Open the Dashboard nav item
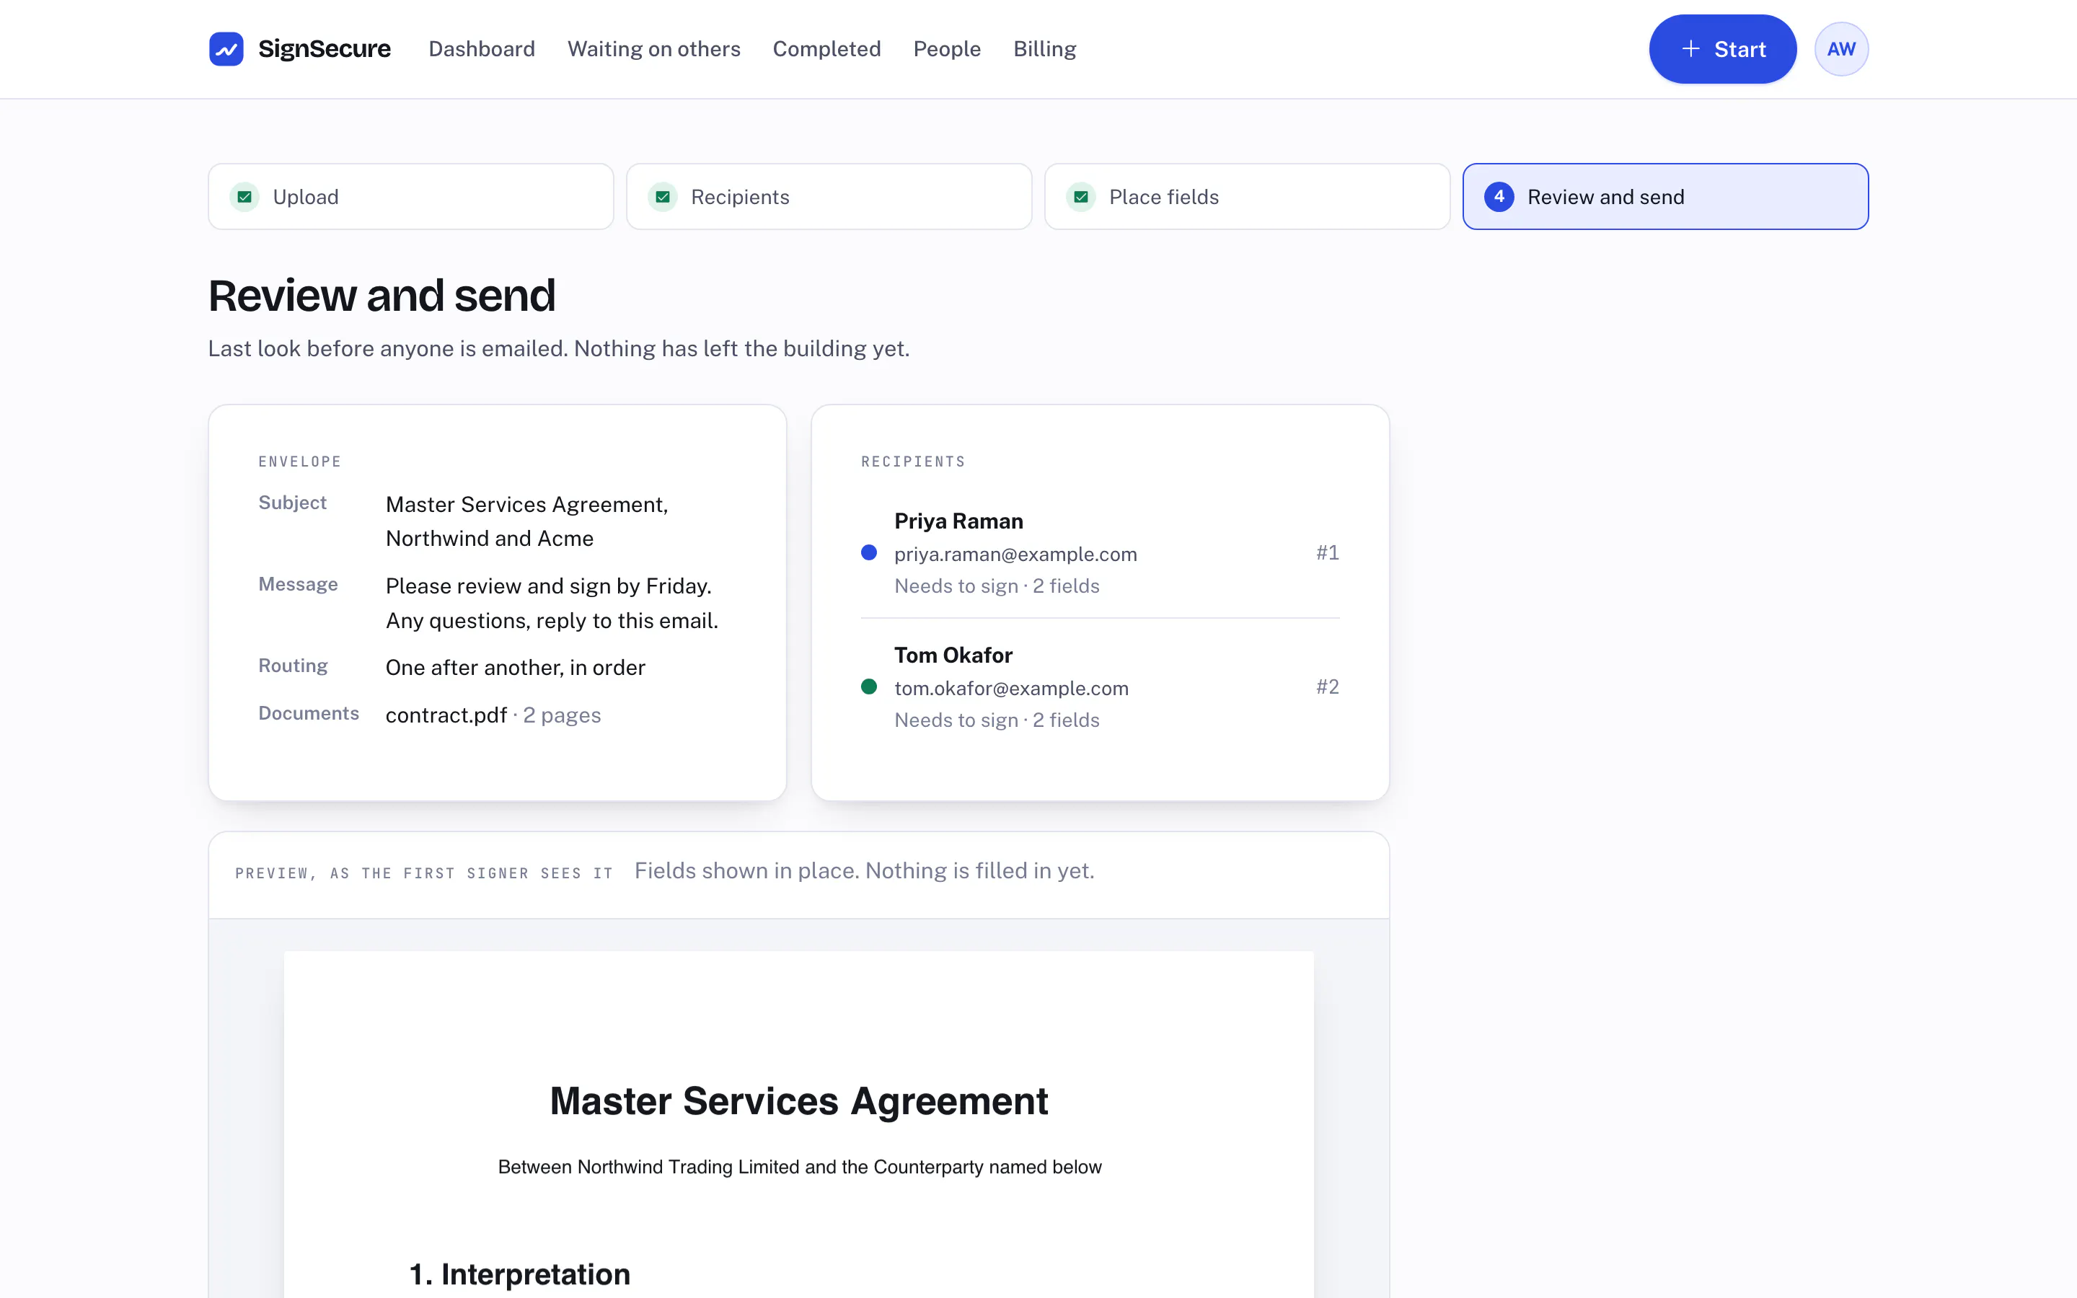 [x=482, y=49]
